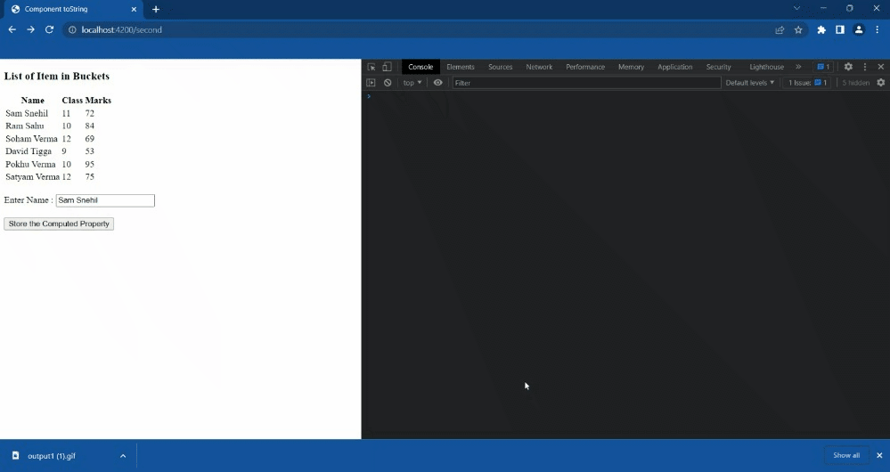Click the Enter Name text field
890x472 pixels.
(105, 200)
